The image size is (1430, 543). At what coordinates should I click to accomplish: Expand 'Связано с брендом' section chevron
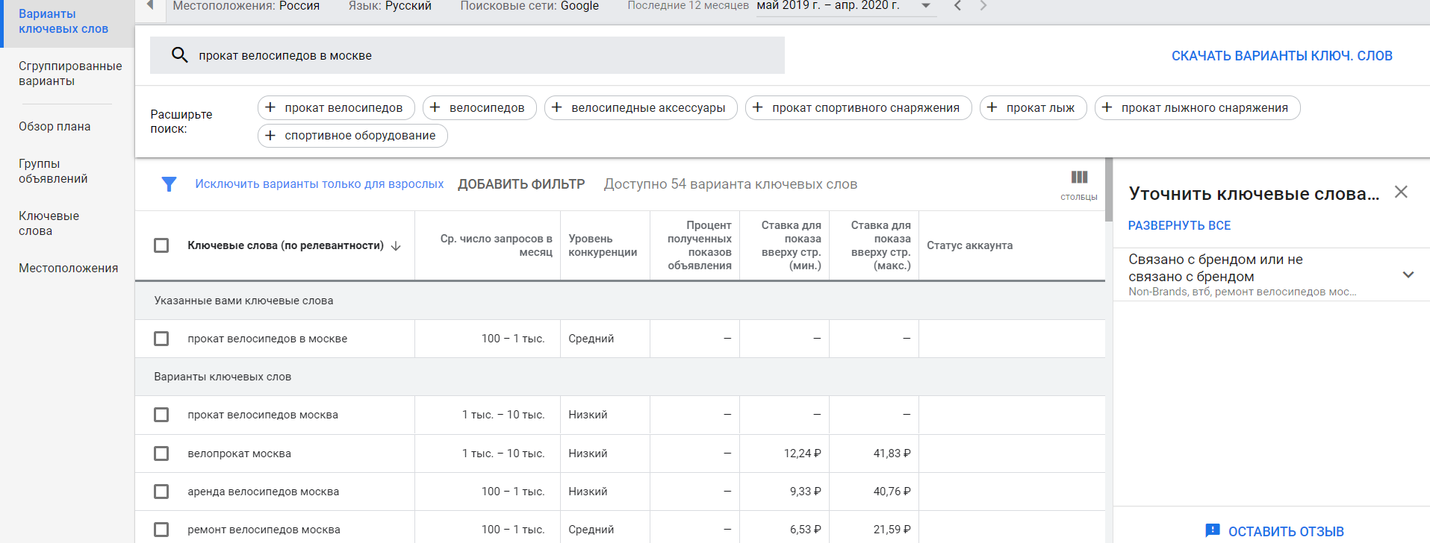(1408, 274)
